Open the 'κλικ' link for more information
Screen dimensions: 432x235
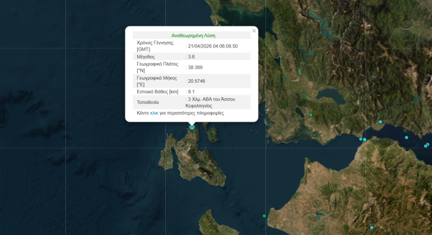click(x=154, y=113)
